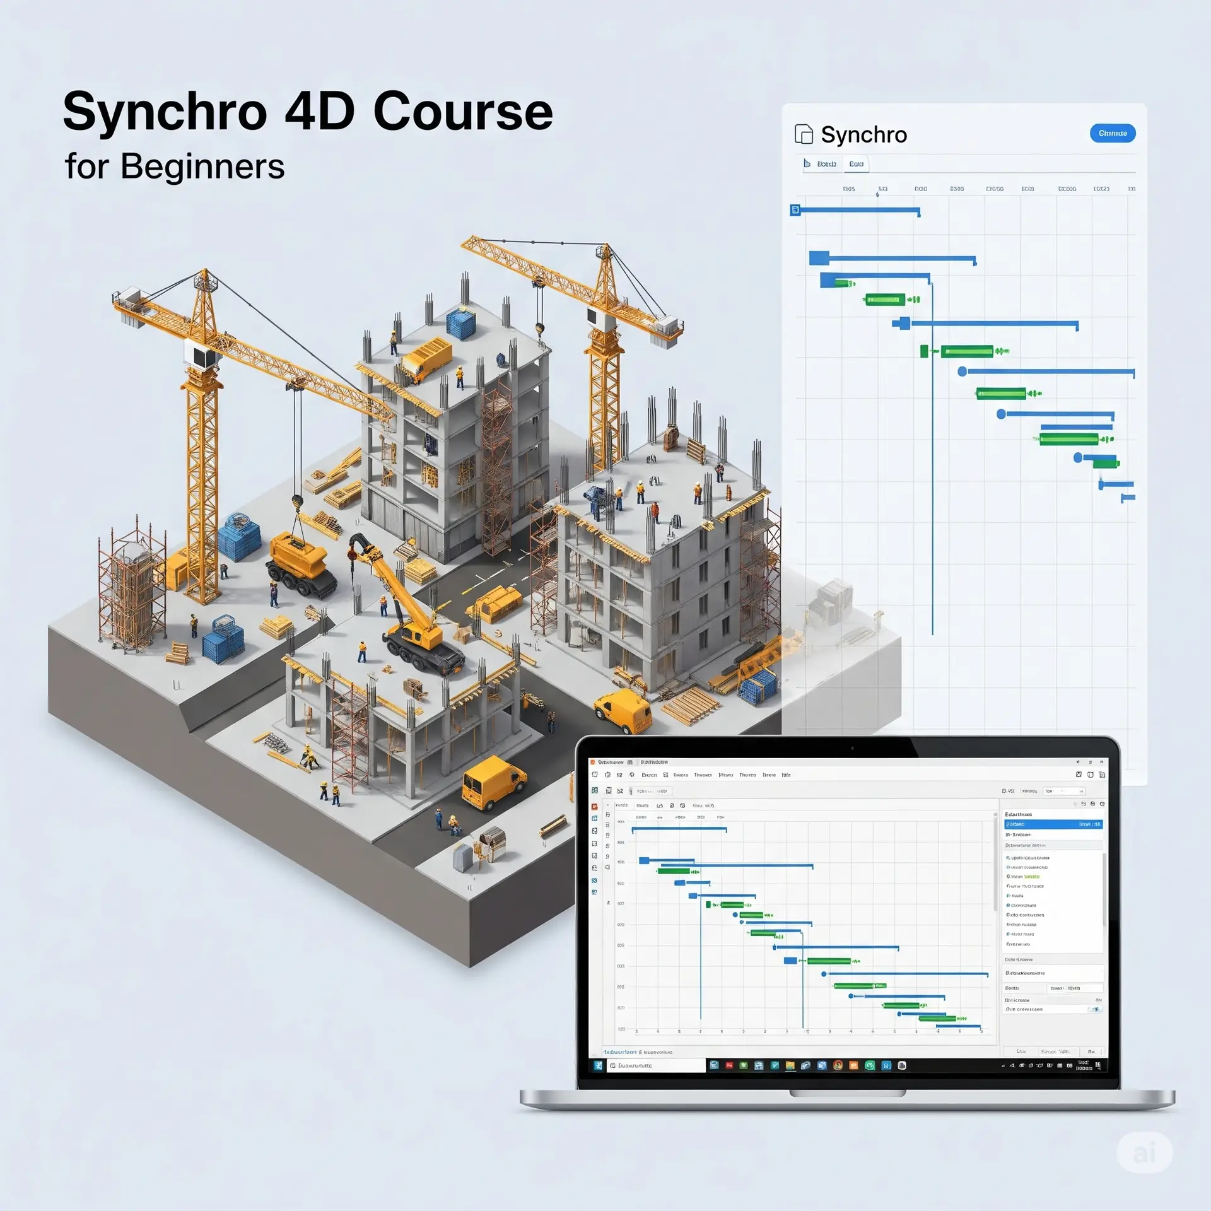
Task: Click the refresh icon above the right properties panel
Action: [x=1092, y=804]
